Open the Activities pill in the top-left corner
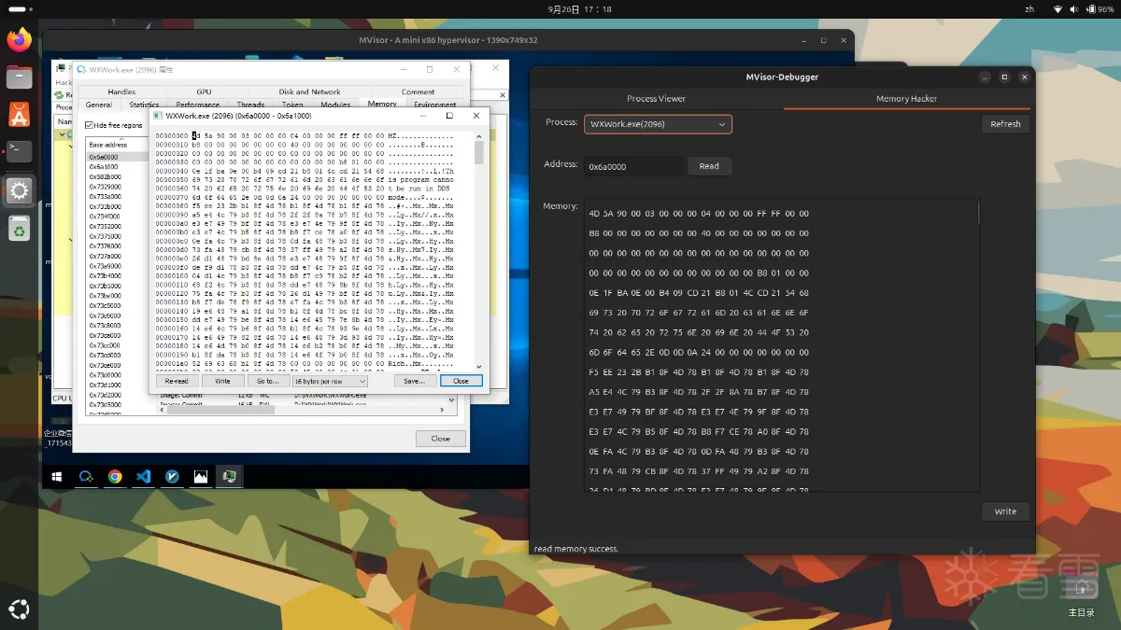This screenshot has height=630, width=1121. [x=20, y=8]
